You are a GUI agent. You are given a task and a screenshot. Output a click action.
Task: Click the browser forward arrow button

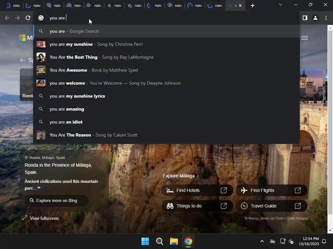pyautogui.click(x=18, y=18)
